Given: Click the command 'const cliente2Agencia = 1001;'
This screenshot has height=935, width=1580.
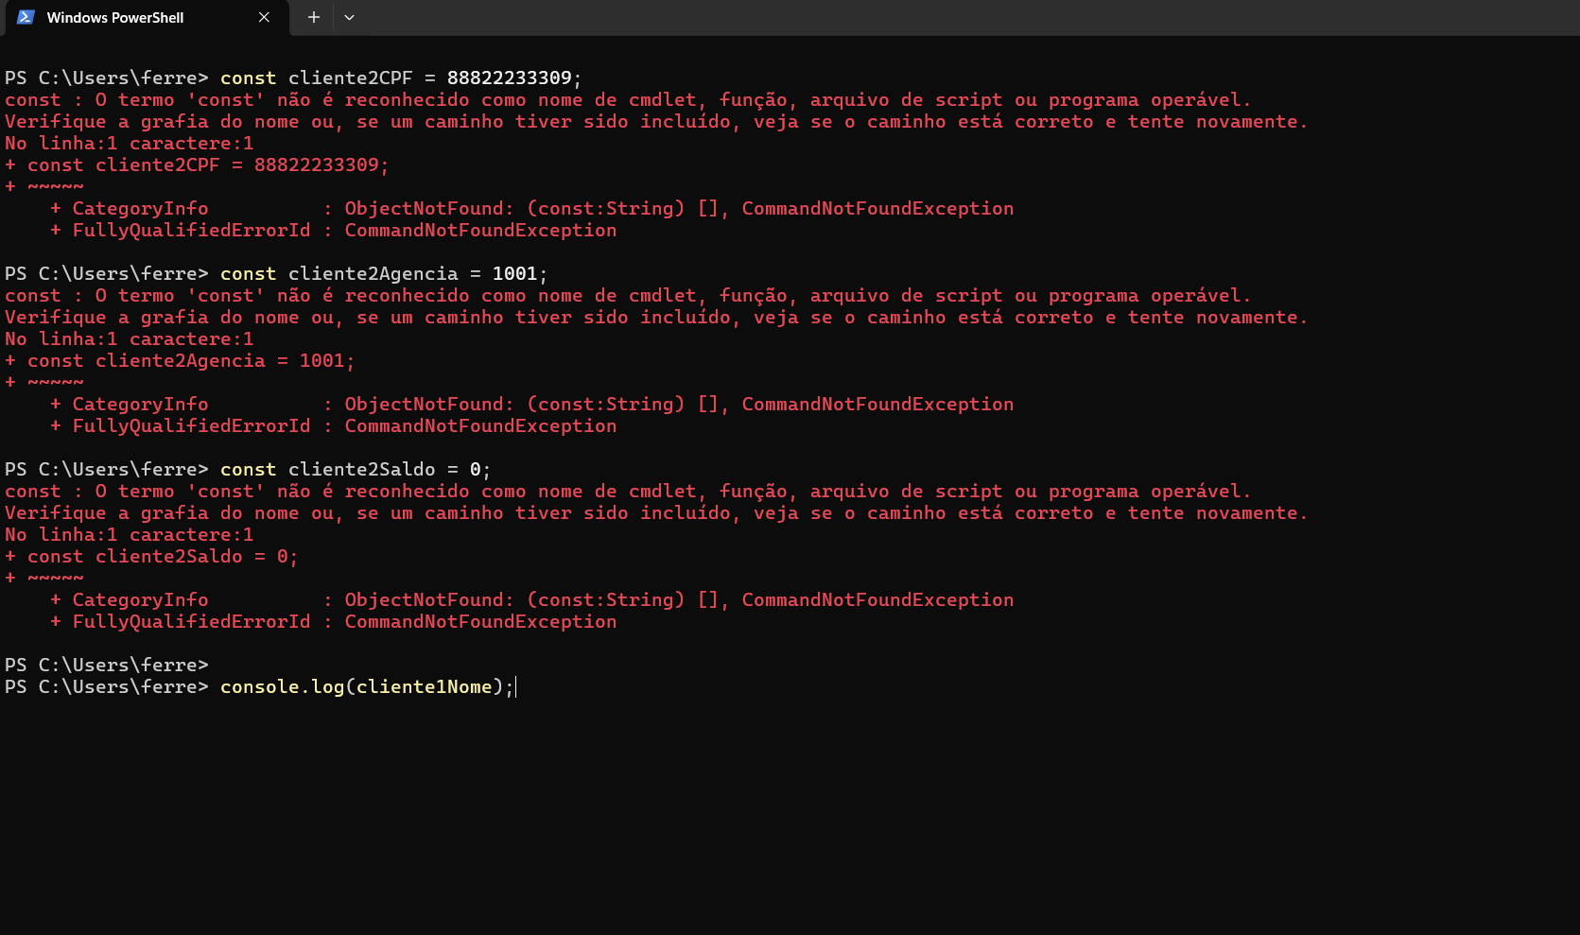Looking at the screenshot, I should 384,274.
